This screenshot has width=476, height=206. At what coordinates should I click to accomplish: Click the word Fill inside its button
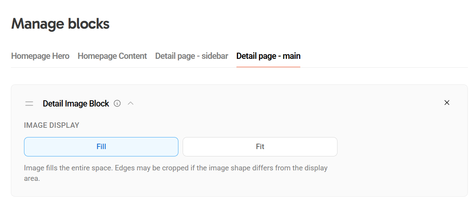101,147
